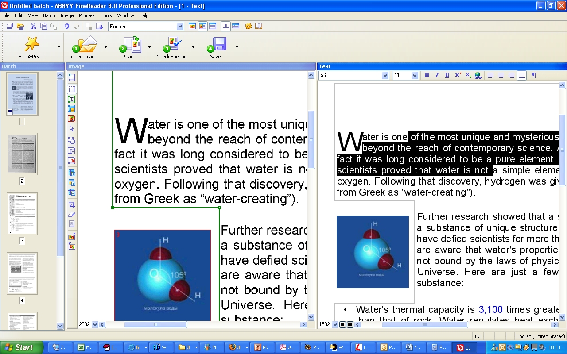This screenshot has height=354, width=567.
Task: Select page 2 thumbnail in Batch panel
Action: [22, 154]
